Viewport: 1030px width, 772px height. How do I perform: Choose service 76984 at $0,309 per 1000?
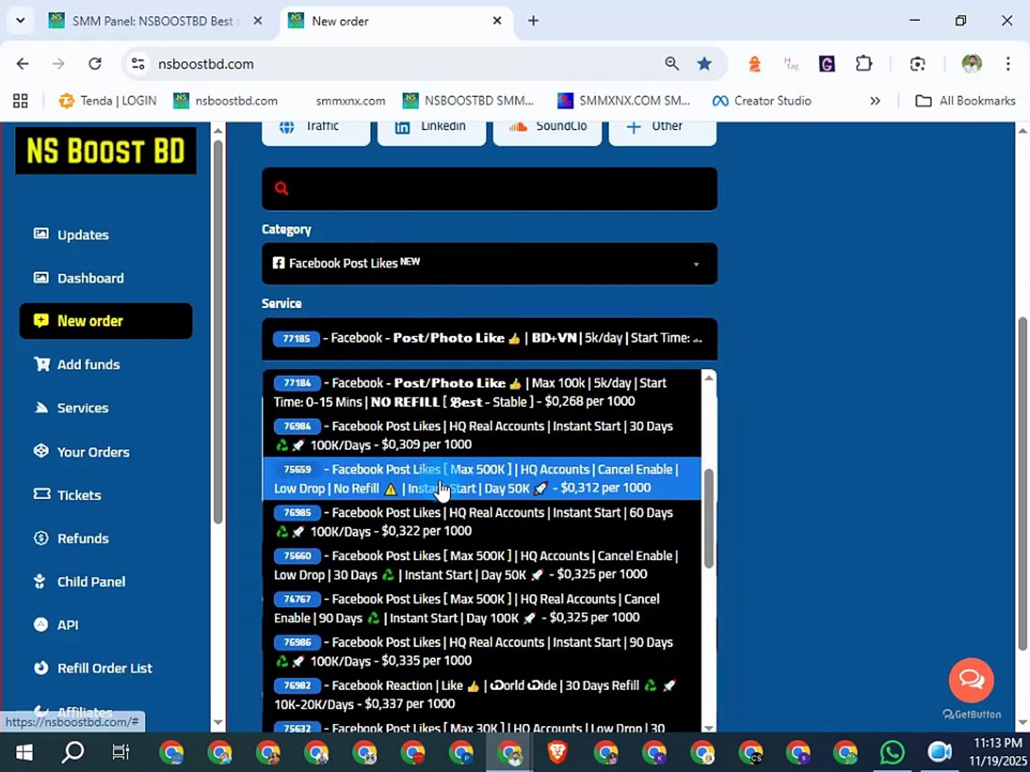(482, 435)
